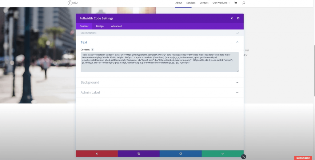Expand modal to fullscreen icon
This screenshot has height=160, width=315.
click(232, 18)
